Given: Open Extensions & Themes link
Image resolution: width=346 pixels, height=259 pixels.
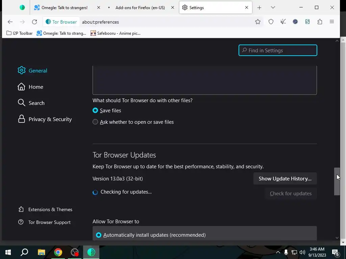Looking at the screenshot, I should (x=46, y=209).
